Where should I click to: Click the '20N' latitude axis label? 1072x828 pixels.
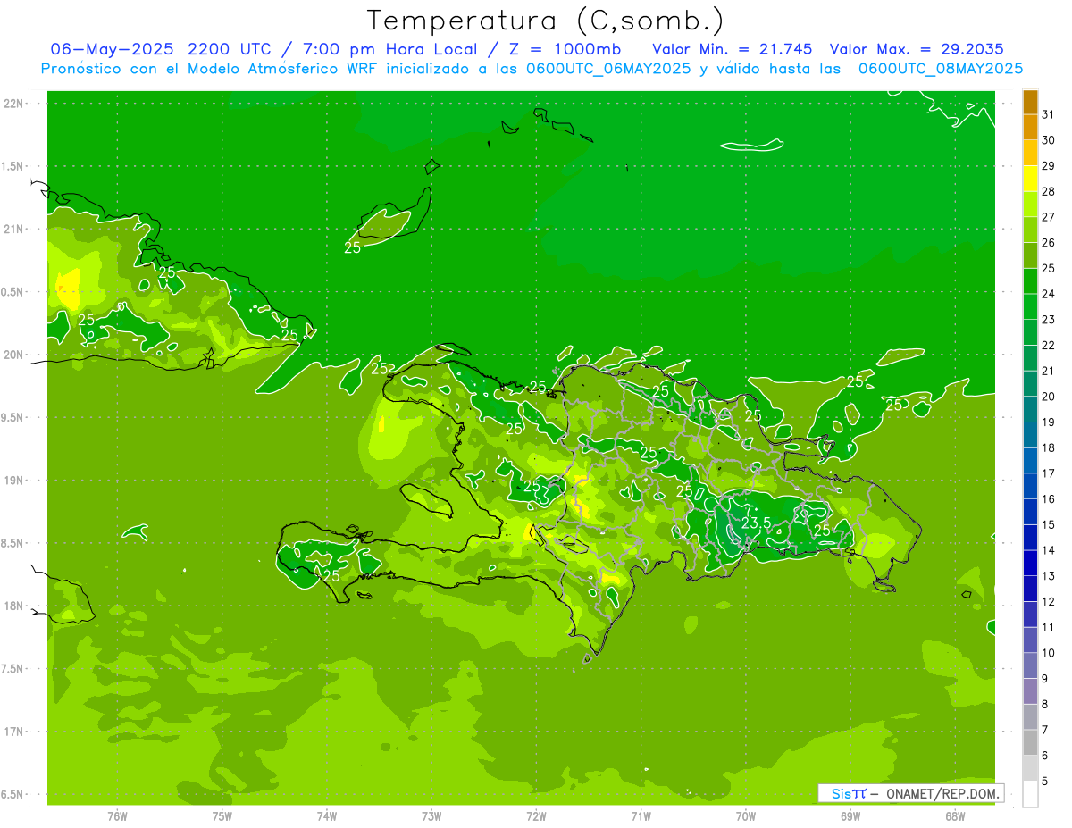click(x=13, y=355)
